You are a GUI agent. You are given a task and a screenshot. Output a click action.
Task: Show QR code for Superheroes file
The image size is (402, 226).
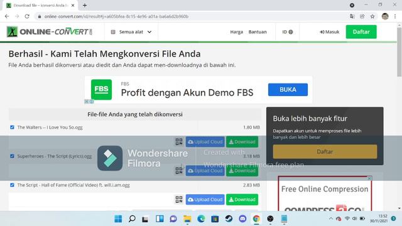point(179,170)
